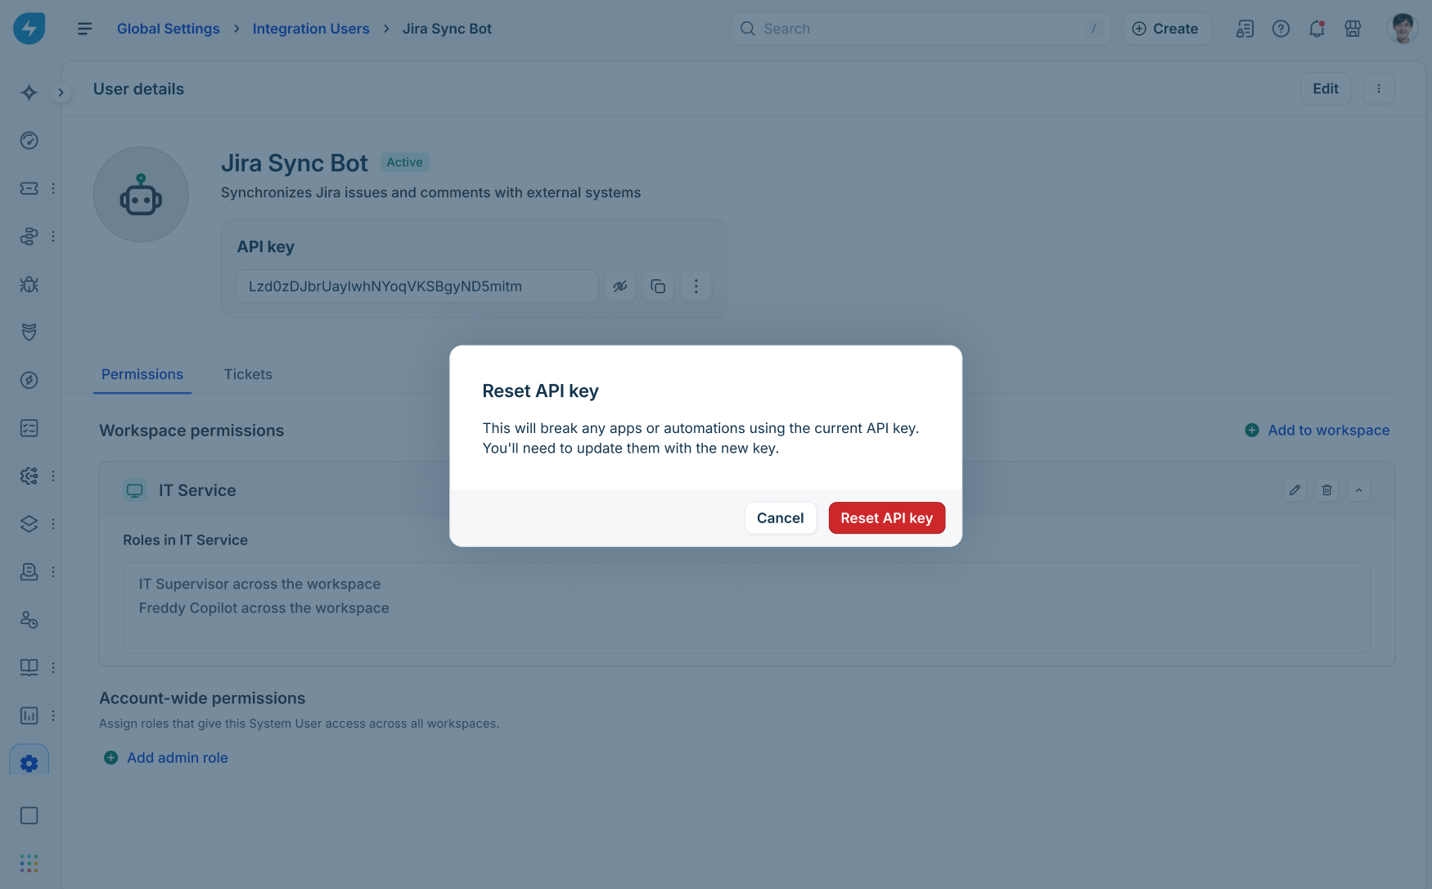Toggle the hamburger navigation menu

(84, 29)
